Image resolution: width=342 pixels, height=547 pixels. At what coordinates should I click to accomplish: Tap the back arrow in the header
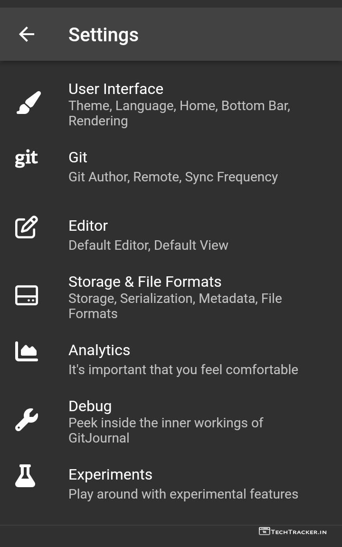[27, 34]
